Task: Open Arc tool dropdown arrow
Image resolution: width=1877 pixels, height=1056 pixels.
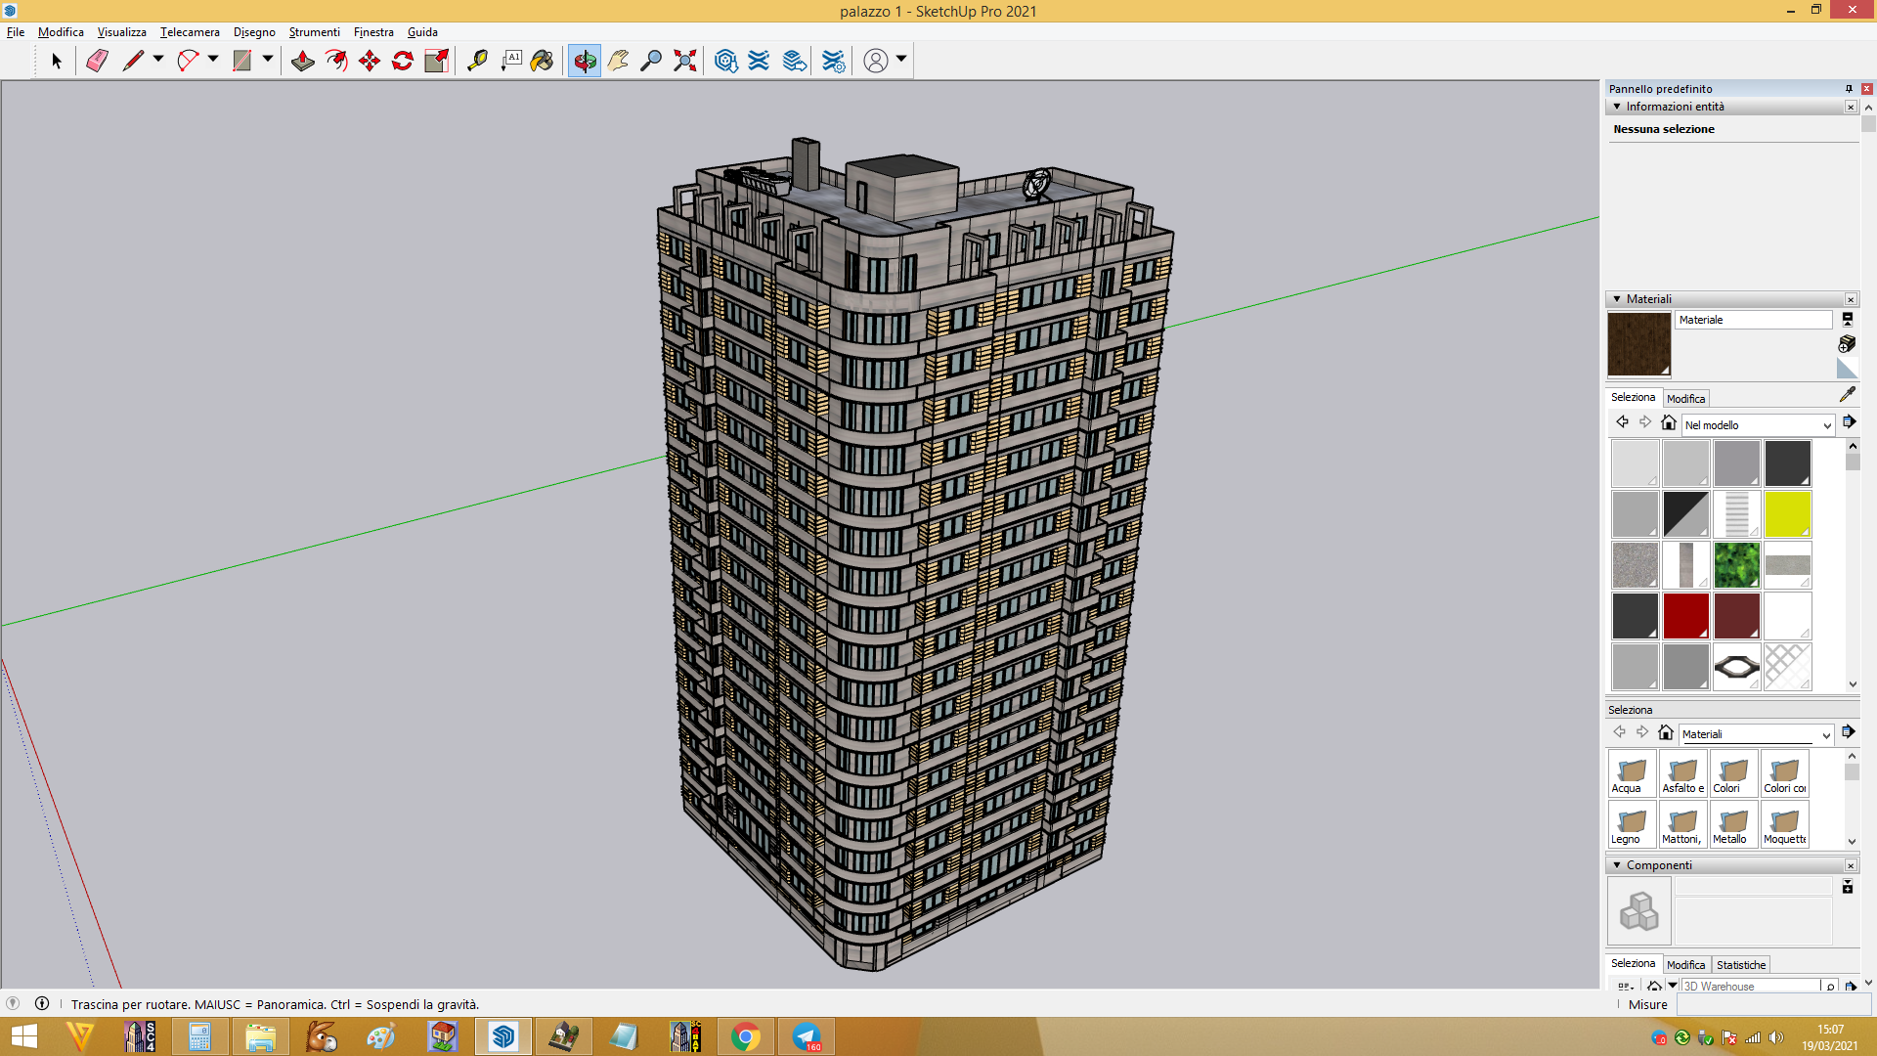Action: [213, 60]
